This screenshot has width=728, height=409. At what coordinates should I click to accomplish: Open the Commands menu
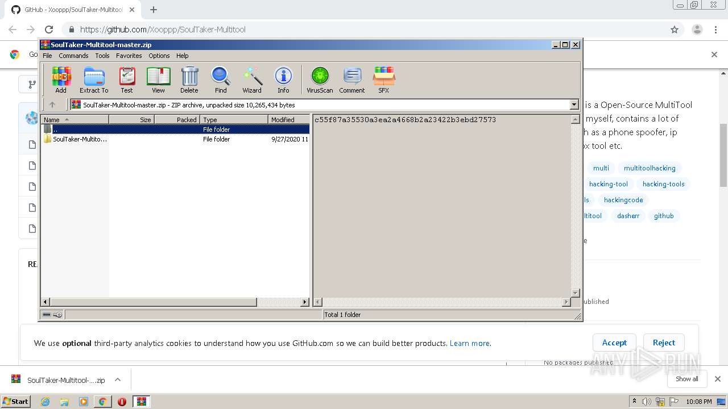[73, 56]
